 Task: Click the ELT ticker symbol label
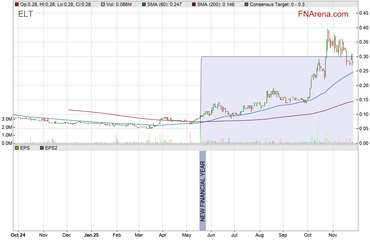click(x=25, y=14)
